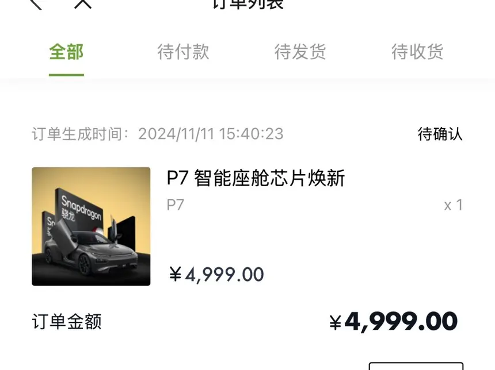Tap the 订单金额 label
The height and width of the screenshot is (370, 495).
coord(67,322)
